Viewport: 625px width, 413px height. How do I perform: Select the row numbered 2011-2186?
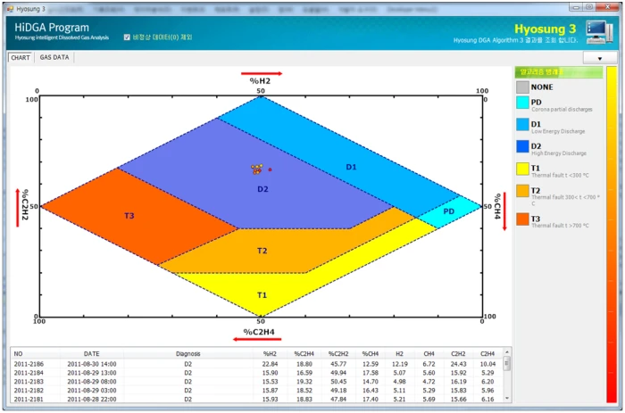point(255,364)
